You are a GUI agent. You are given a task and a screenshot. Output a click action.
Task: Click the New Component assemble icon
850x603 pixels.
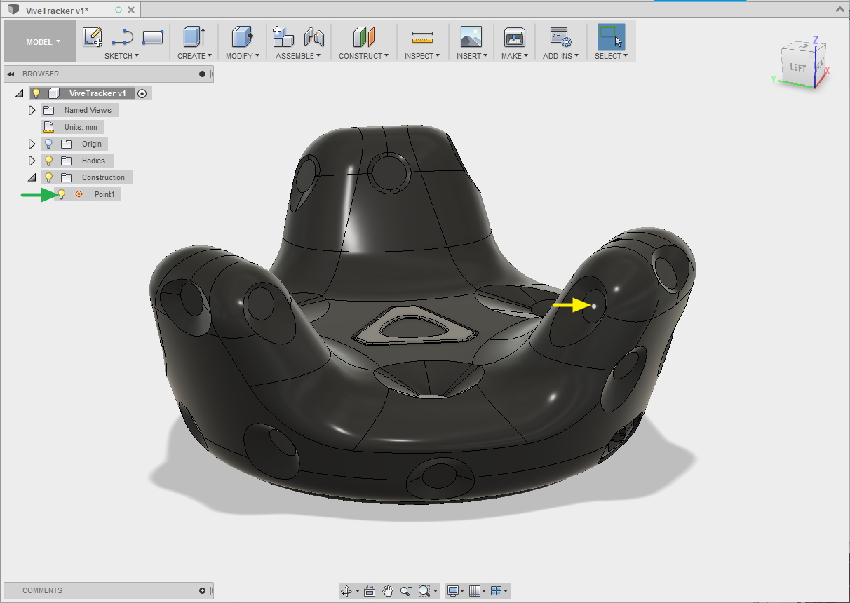283,37
